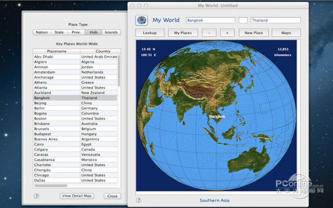Viewport: 333px width, 208px height.
Task: Zoom out with the minus button
Action: tap(209, 33)
